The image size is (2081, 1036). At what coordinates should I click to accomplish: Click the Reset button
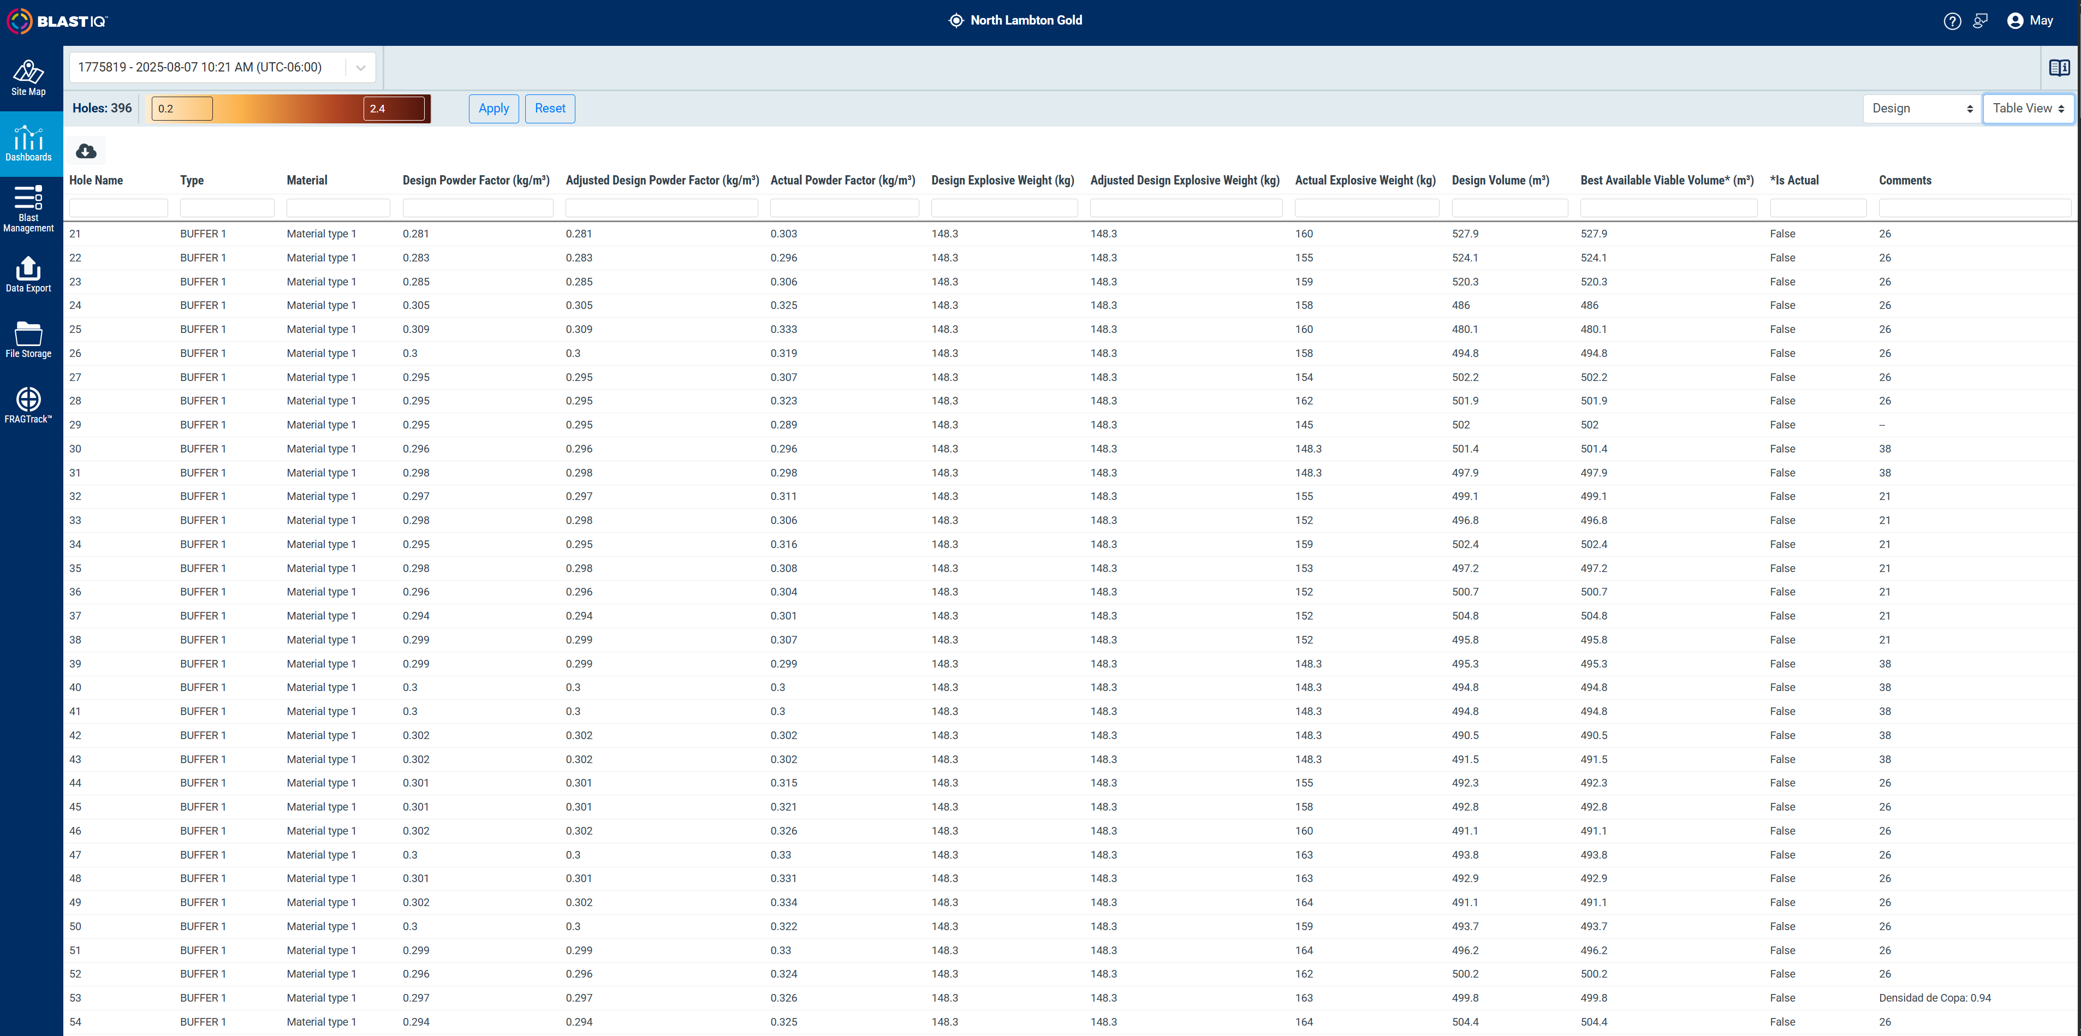tap(549, 108)
